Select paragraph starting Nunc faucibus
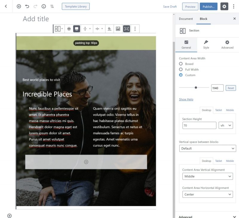The image size is (239, 218). pyautogui.click(x=53, y=127)
